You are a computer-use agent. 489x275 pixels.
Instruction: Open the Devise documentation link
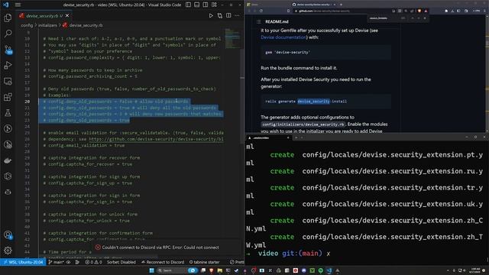[283, 37]
